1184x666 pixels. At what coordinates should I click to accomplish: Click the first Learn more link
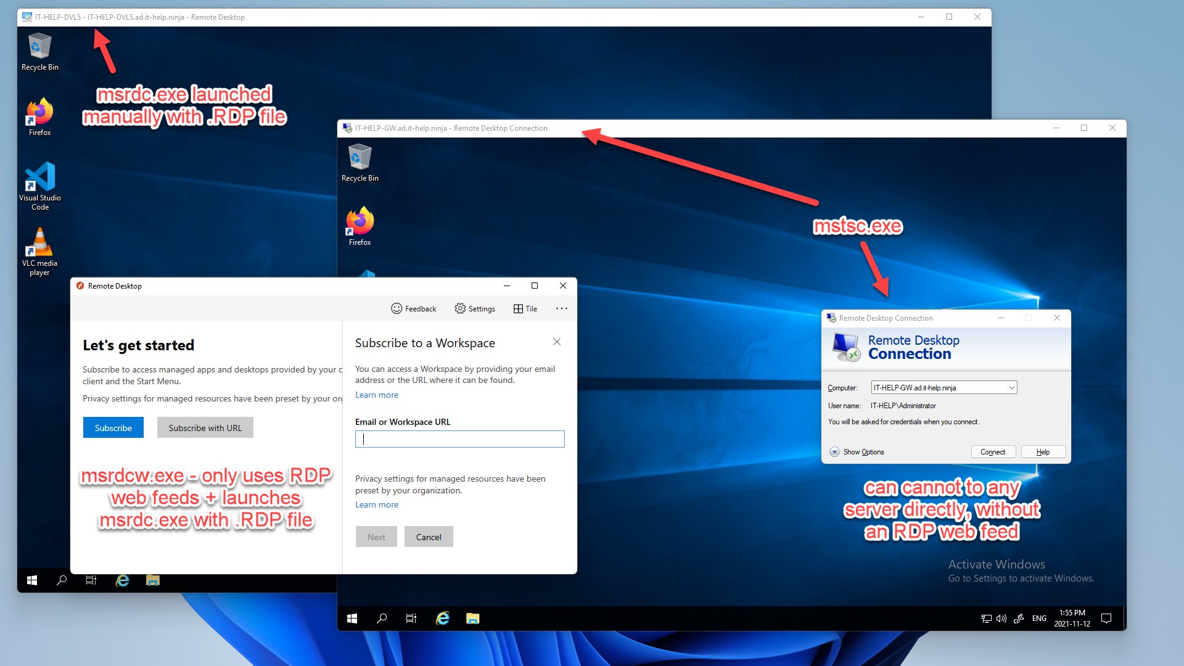377,395
